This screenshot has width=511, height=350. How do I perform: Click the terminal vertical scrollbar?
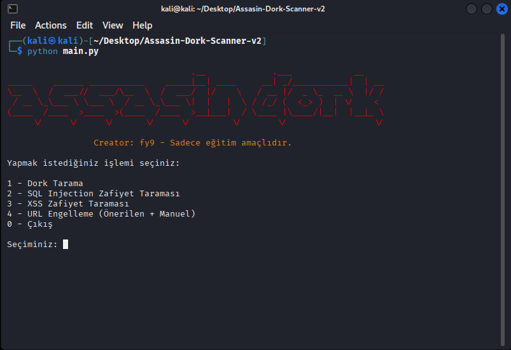[x=502, y=191]
